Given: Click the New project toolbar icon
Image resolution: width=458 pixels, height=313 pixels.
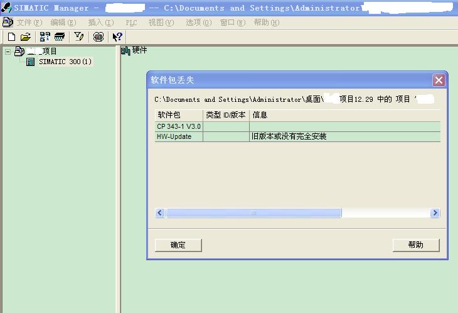Looking at the screenshot, I should 11,37.
